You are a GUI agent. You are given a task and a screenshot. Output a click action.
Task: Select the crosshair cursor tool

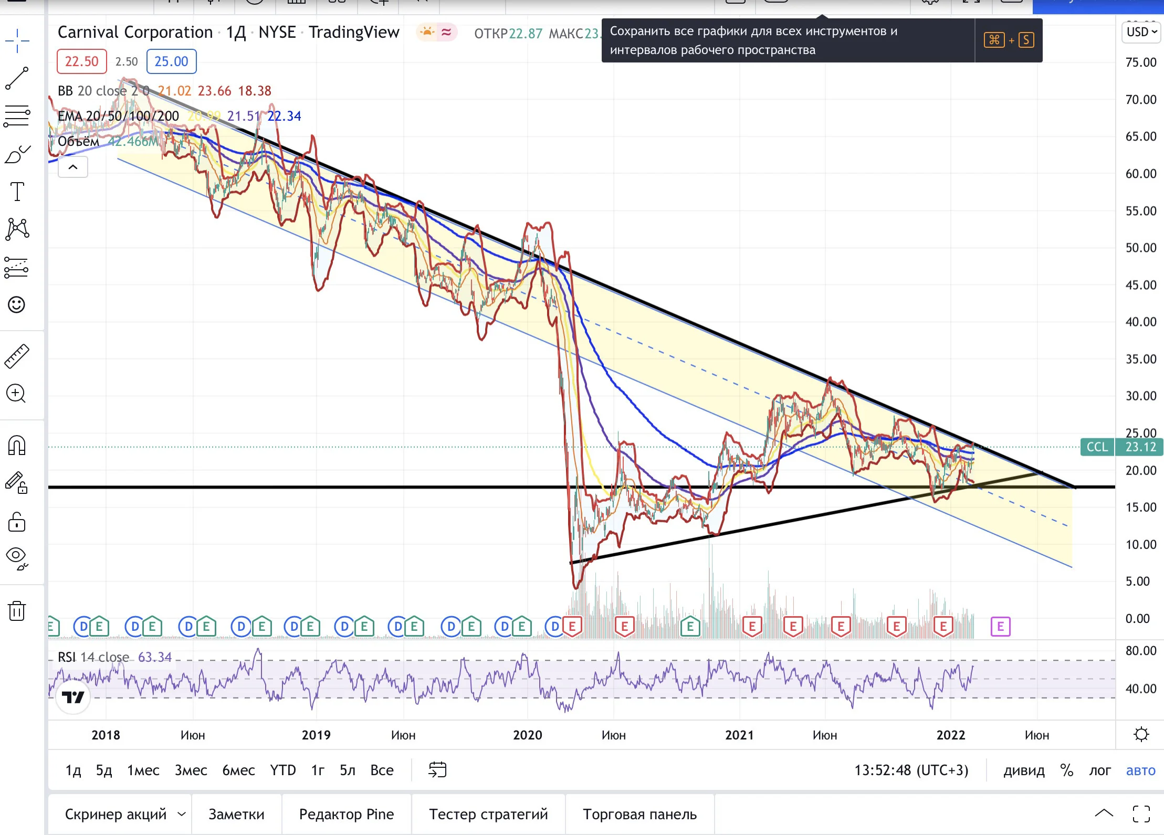pyautogui.click(x=17, y=41)
